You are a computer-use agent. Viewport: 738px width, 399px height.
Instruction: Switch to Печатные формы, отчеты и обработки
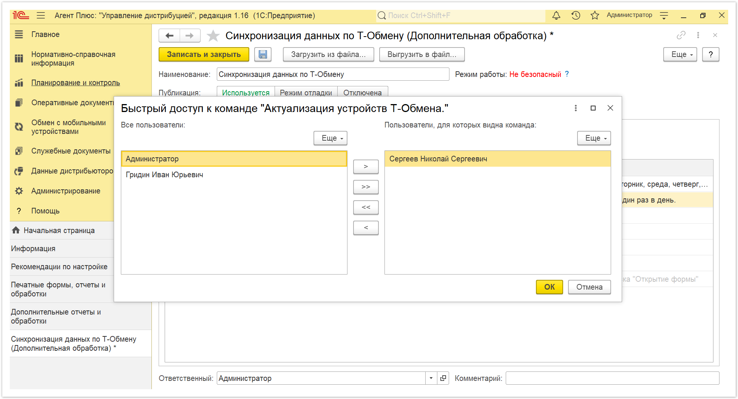[62, 289]
